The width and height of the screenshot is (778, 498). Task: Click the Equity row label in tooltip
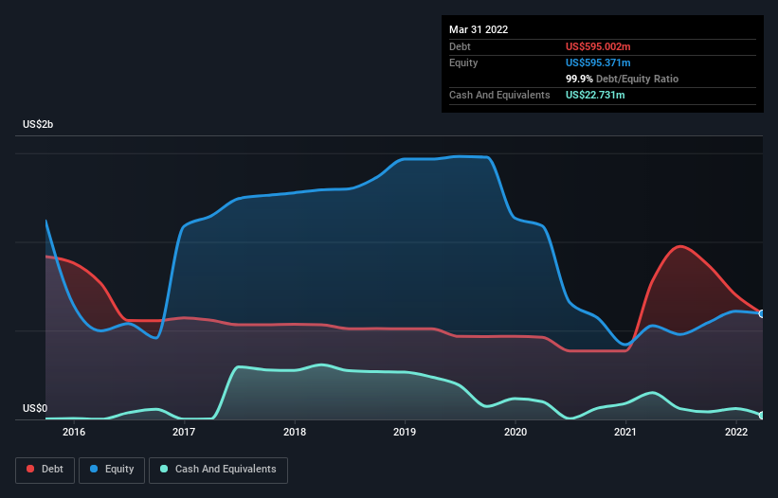pyautogui.click(x=463, y=62)
